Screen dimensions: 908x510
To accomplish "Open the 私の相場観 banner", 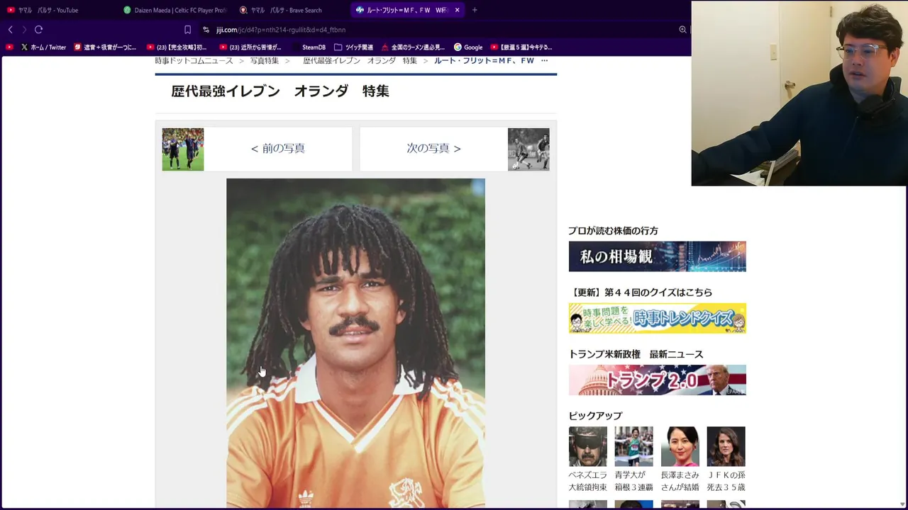I will (657, 256).
